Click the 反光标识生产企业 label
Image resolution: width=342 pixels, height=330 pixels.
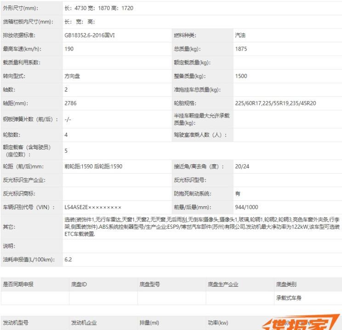(24, 180)
